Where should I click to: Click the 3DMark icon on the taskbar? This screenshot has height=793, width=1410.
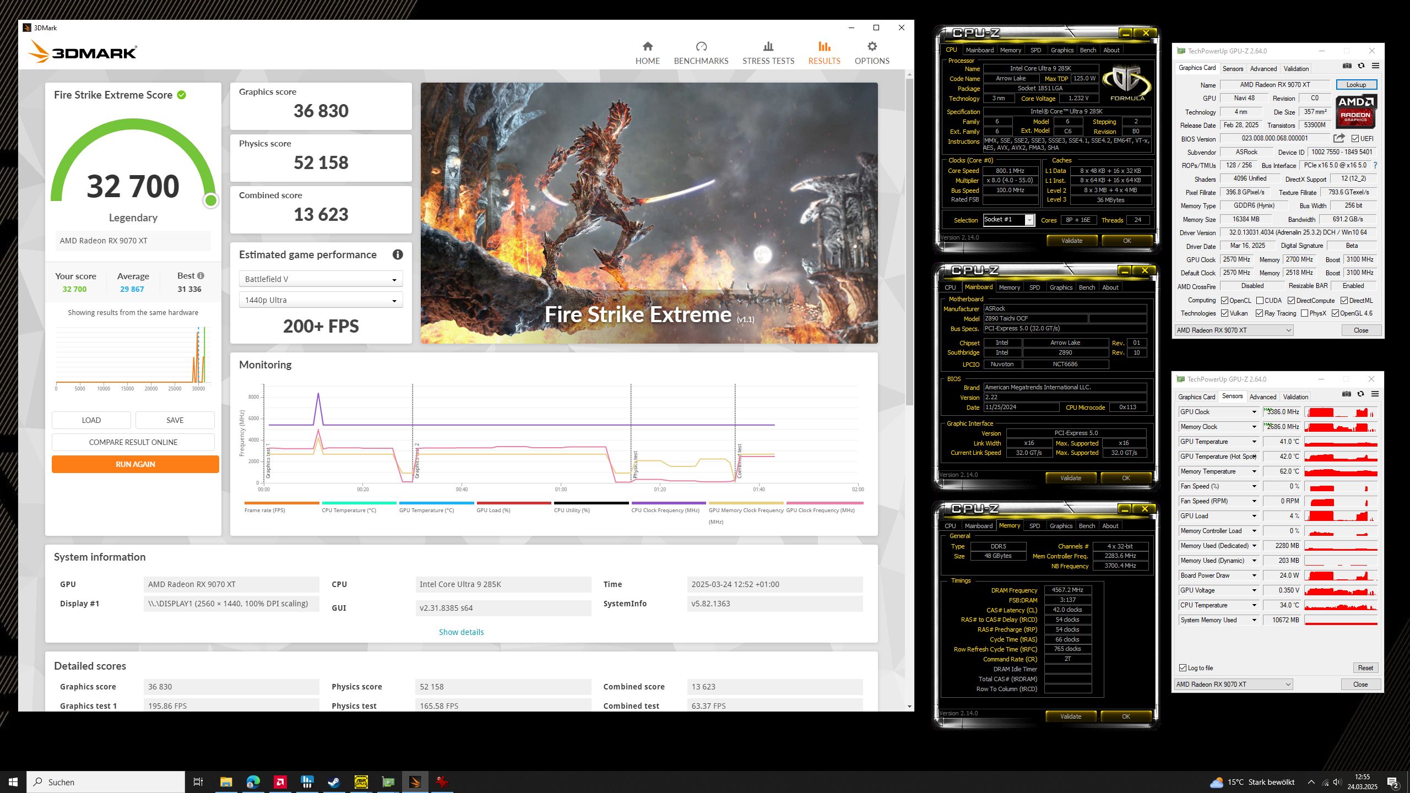[x=415, y=782]
